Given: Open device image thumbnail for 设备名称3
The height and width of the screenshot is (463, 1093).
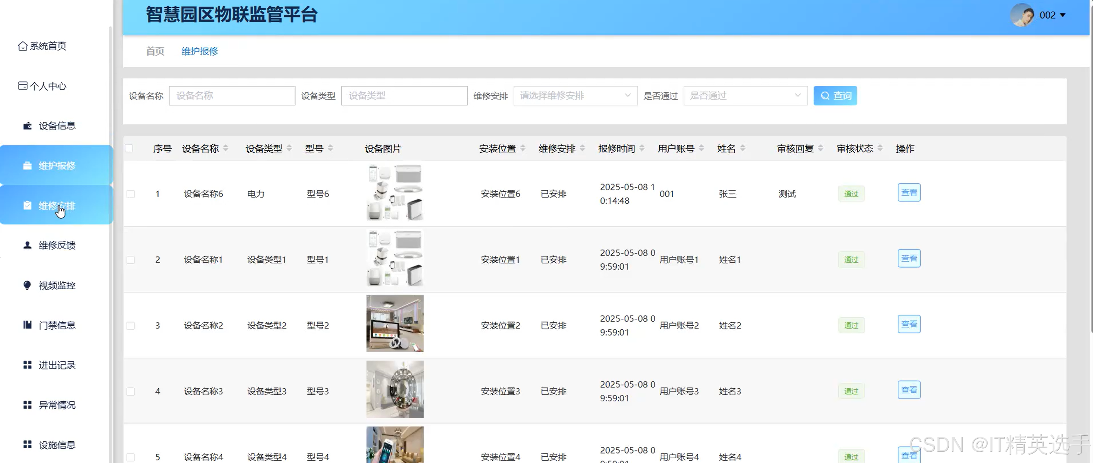Looking at the screenshot, I should pos(395,389).
